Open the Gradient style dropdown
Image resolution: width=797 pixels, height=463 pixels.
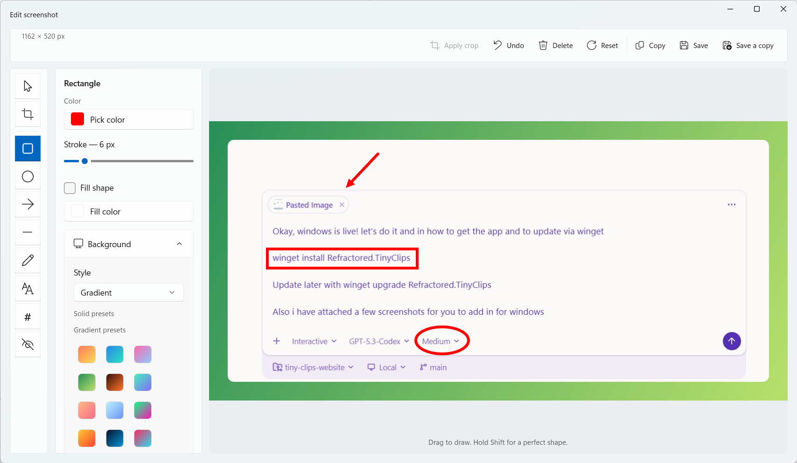(129, 292)
